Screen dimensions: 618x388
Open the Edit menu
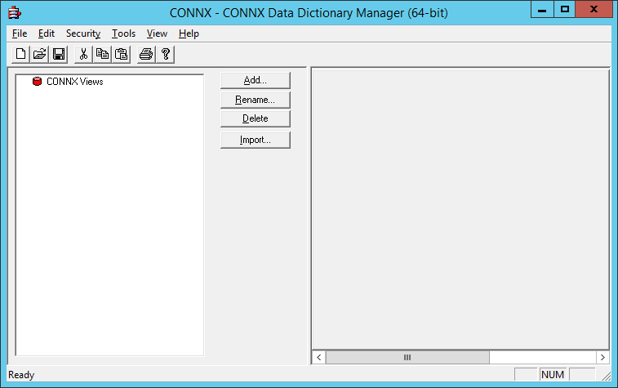(46, 33)
